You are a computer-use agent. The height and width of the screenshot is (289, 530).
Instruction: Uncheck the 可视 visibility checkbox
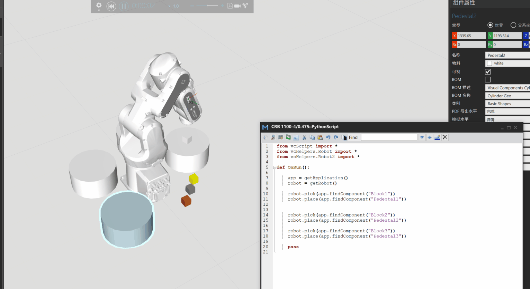487,71
